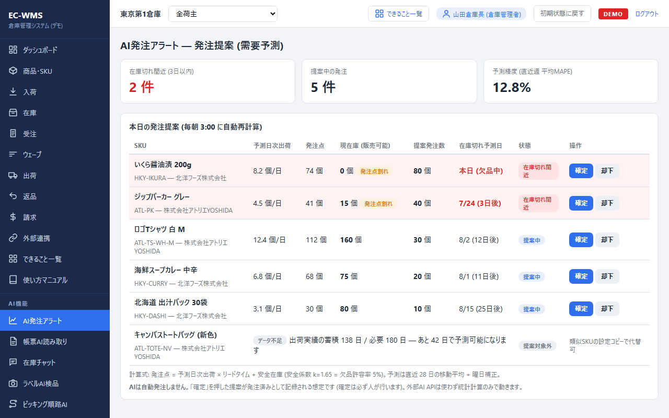Click キャンバストートバッグ (新色) product name

click(x=176, y=335)
